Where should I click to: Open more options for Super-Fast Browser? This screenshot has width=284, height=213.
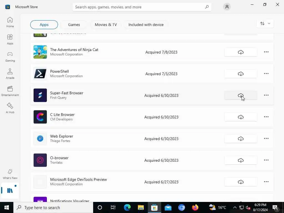tap(266, 95)
